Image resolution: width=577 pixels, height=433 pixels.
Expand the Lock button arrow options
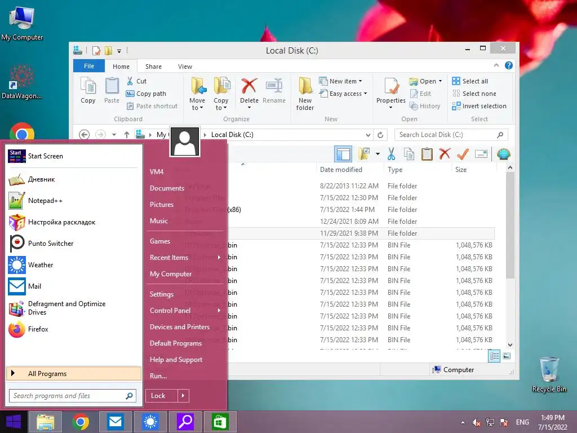(183, 396)
